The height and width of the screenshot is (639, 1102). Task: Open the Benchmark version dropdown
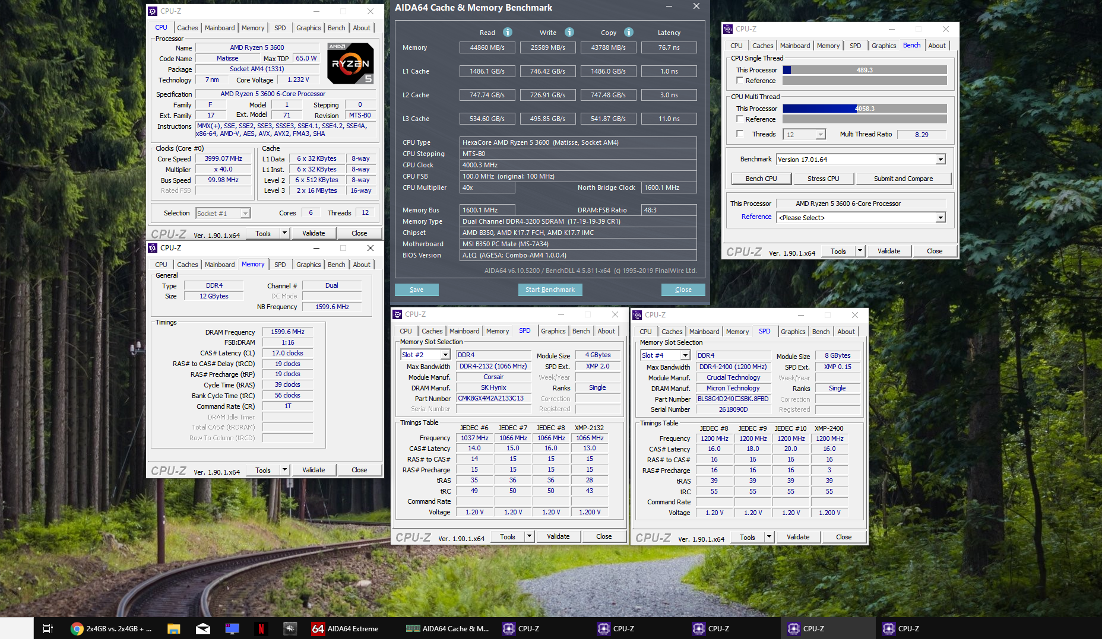pyautogui.click(x=860, y=160)
